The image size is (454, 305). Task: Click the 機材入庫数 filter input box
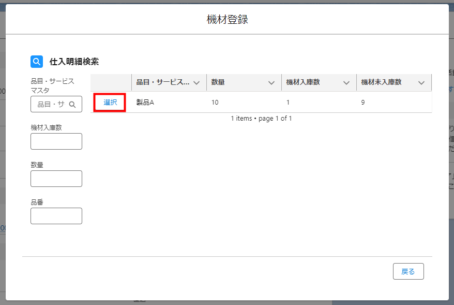56,141
